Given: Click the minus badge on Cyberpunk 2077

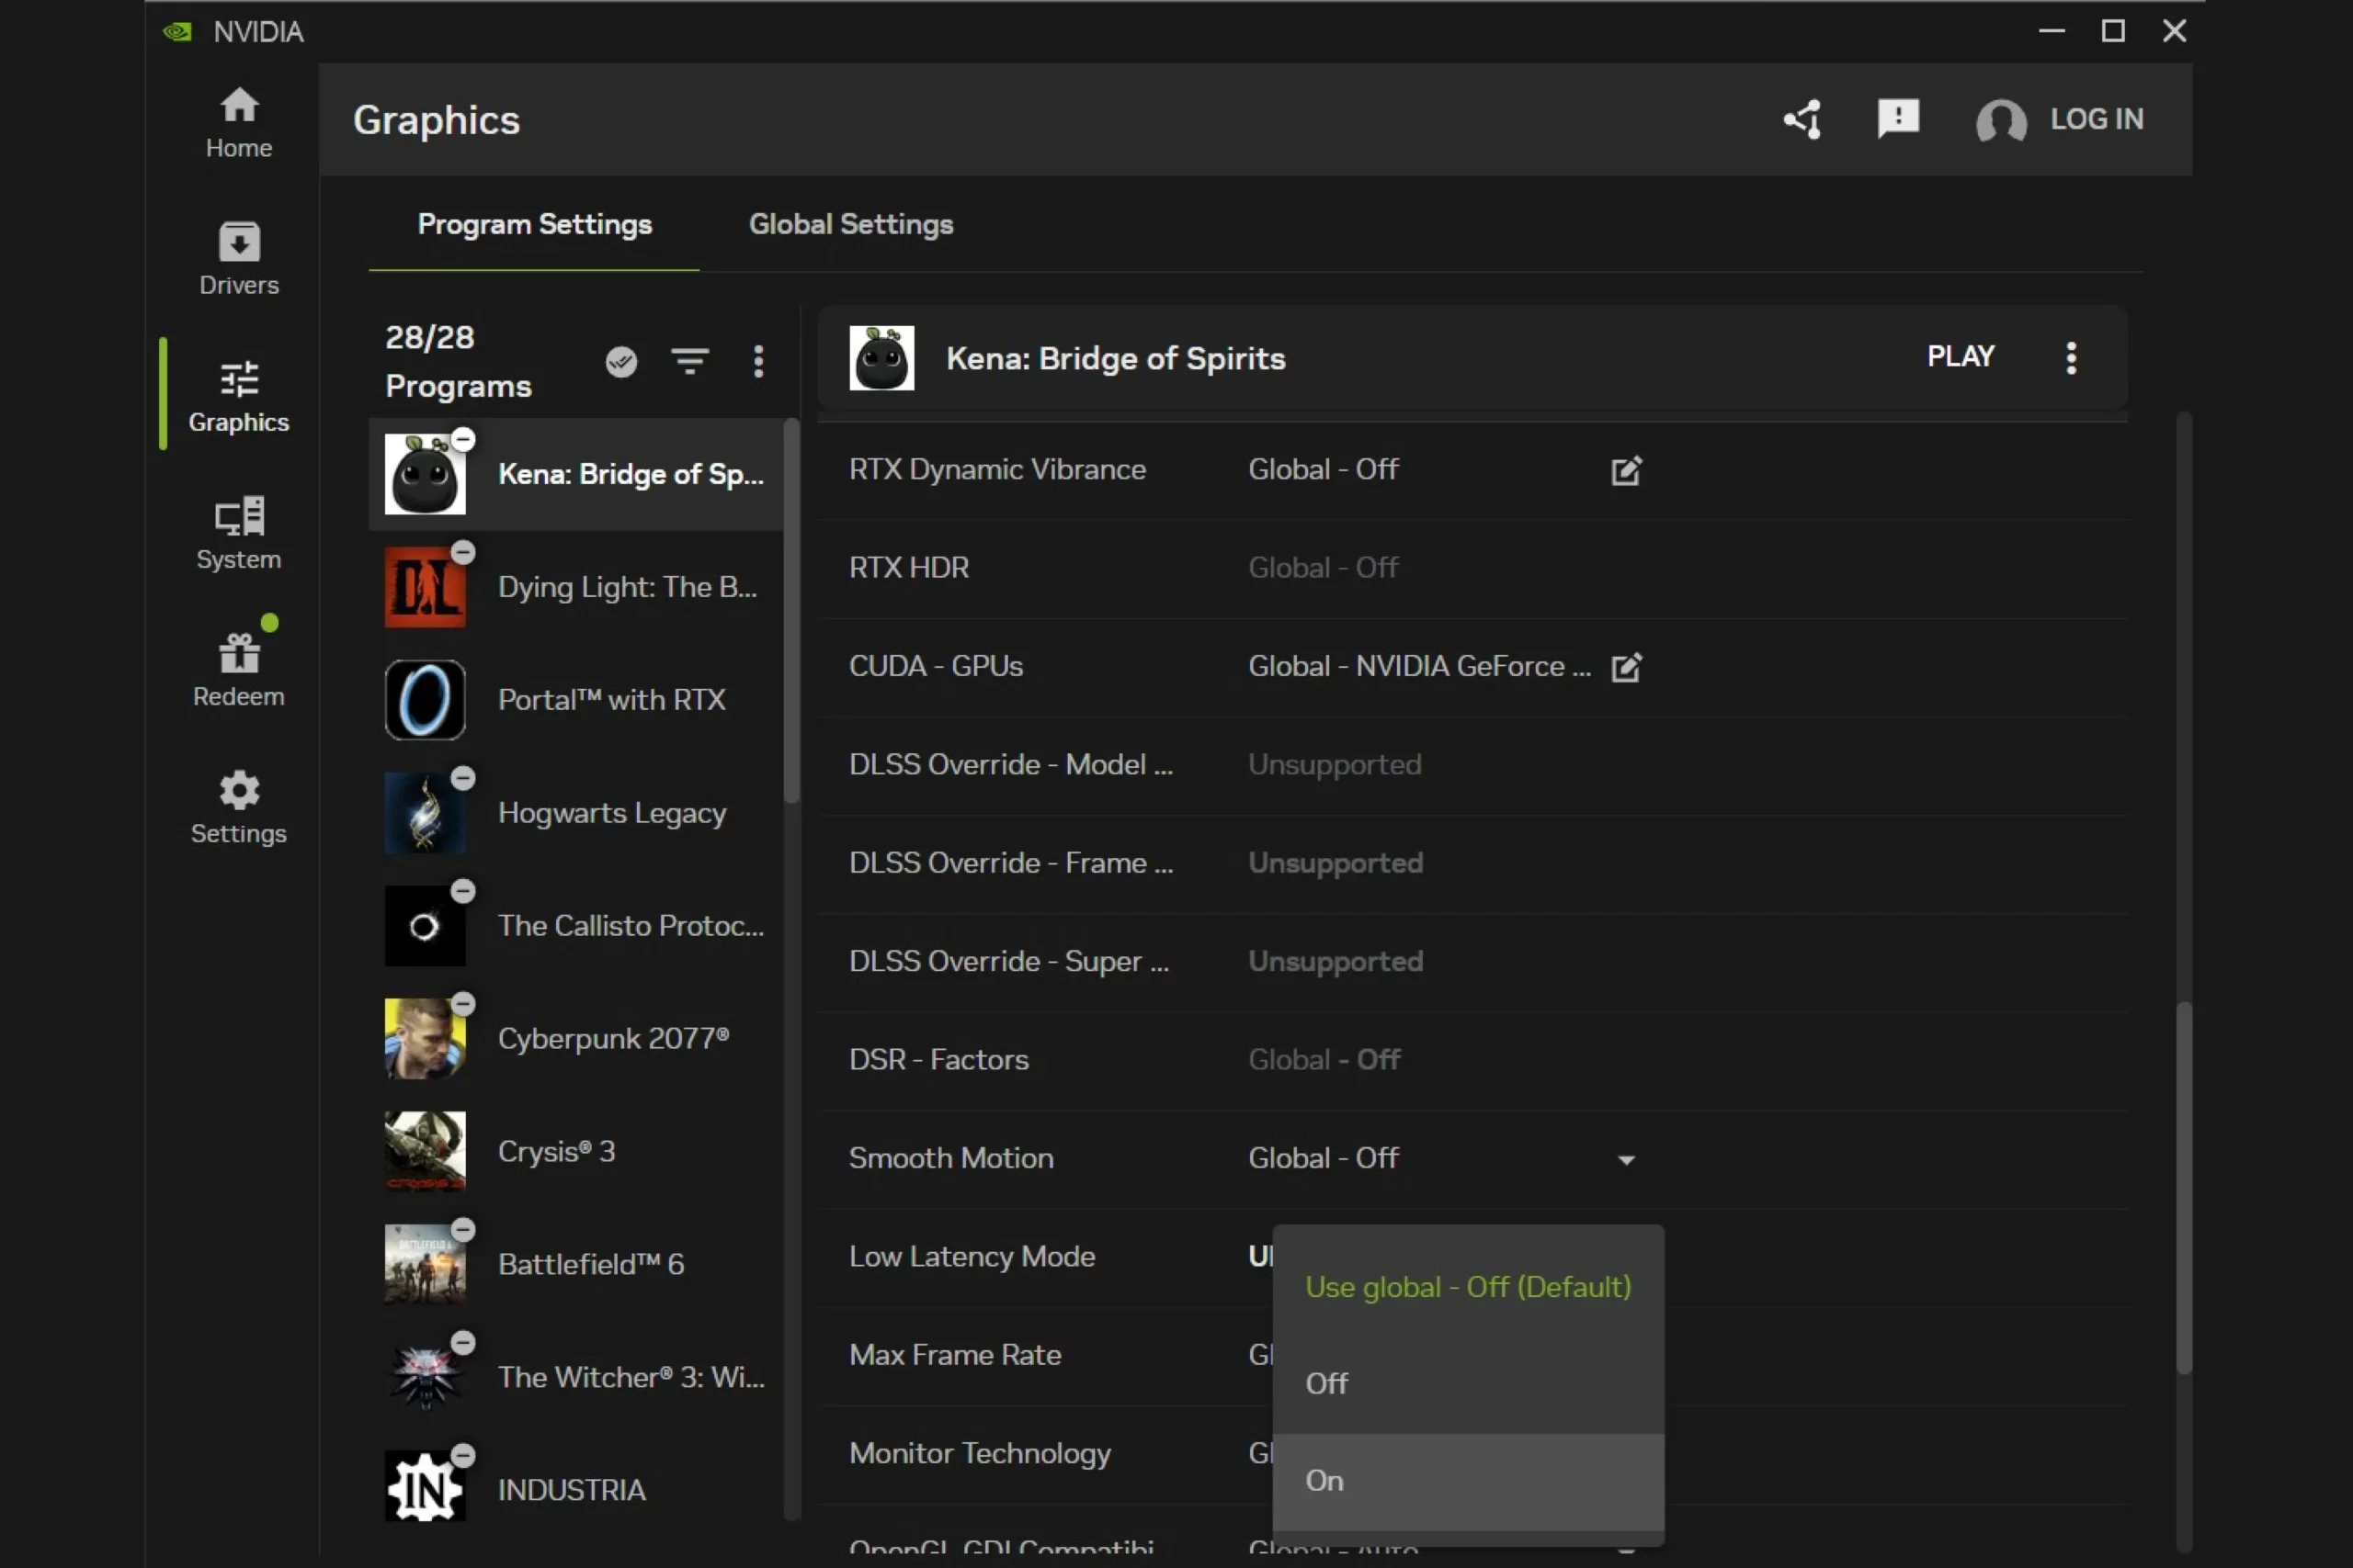Looking at the screenshot, I should coord(463,1004).
